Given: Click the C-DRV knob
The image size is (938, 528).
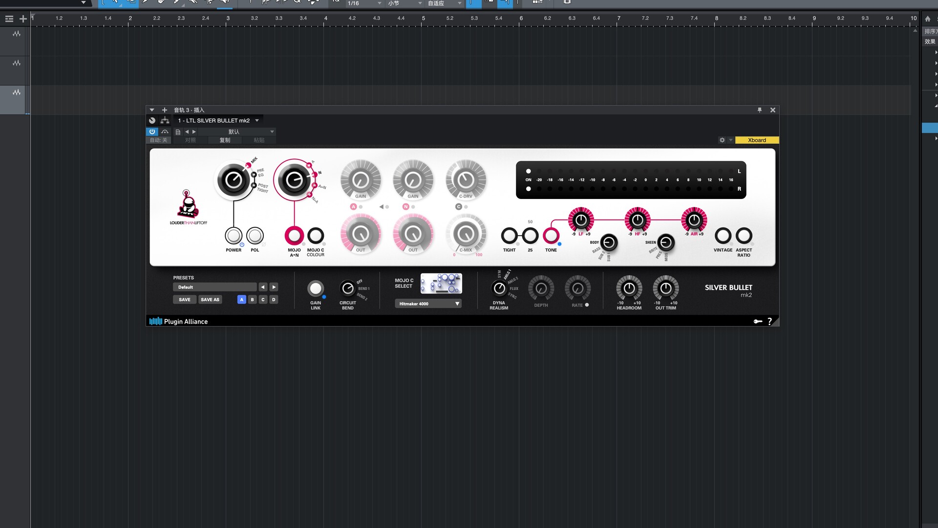Looking at the screenshot, I should (x=466, y=179).
